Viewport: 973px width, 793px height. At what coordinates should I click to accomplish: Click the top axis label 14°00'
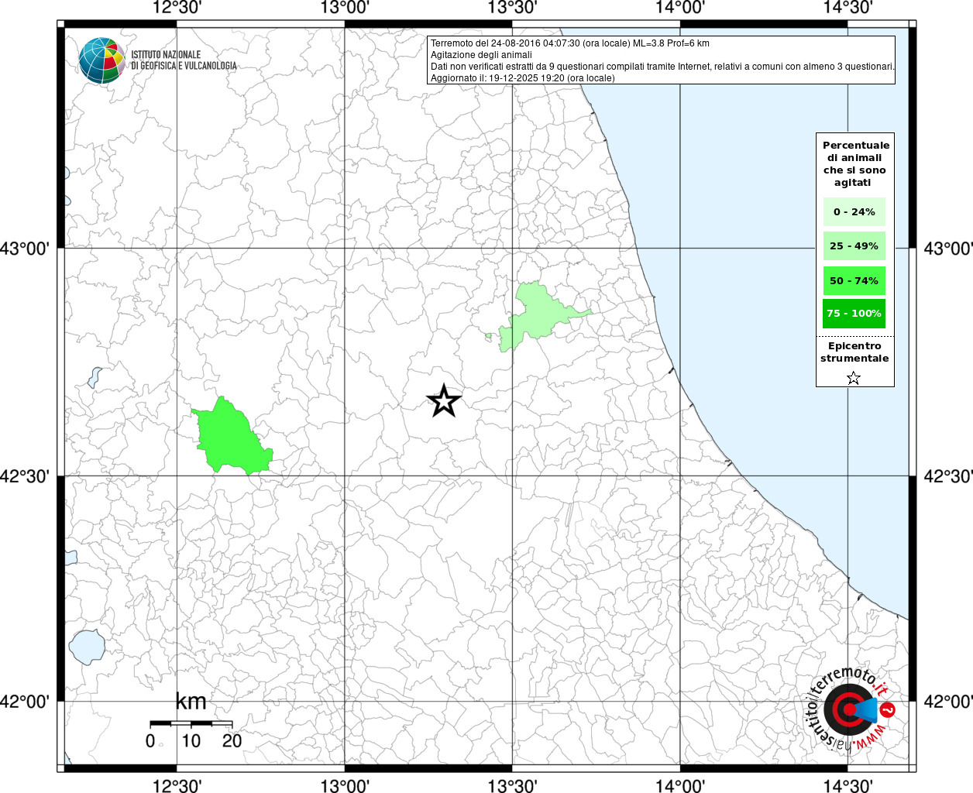coord(680,8)
